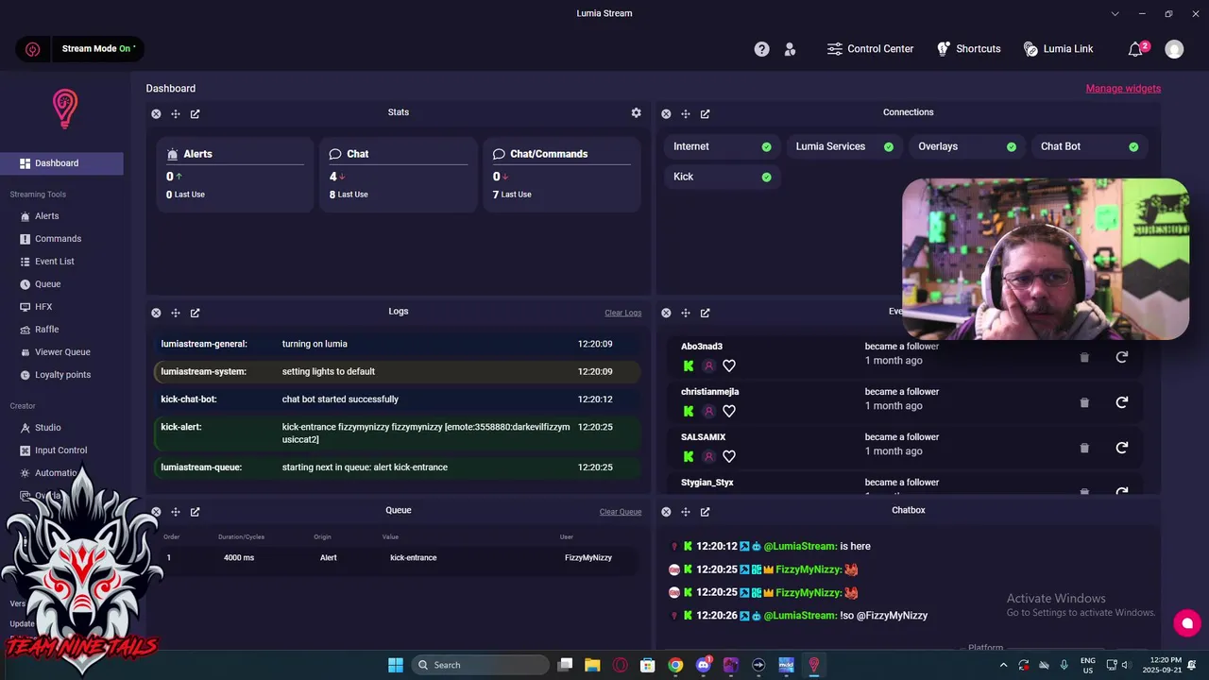1209x680 pixels.
Task: Grab the Stats widget move handle
Action: 176,114
